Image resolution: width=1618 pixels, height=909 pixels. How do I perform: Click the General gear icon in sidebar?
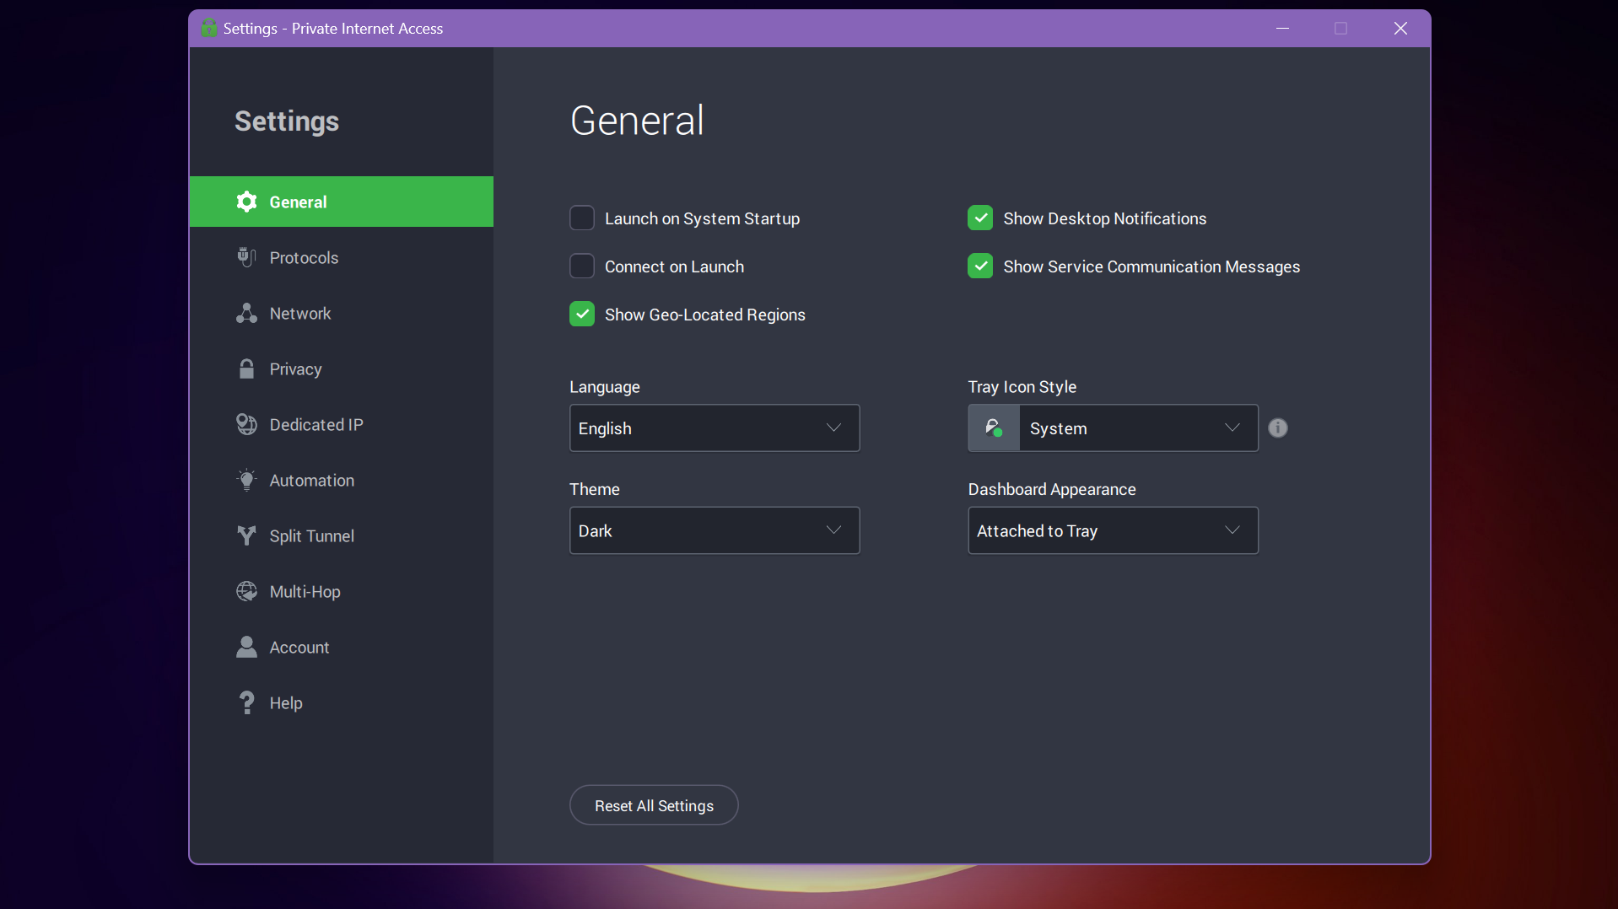246,202
